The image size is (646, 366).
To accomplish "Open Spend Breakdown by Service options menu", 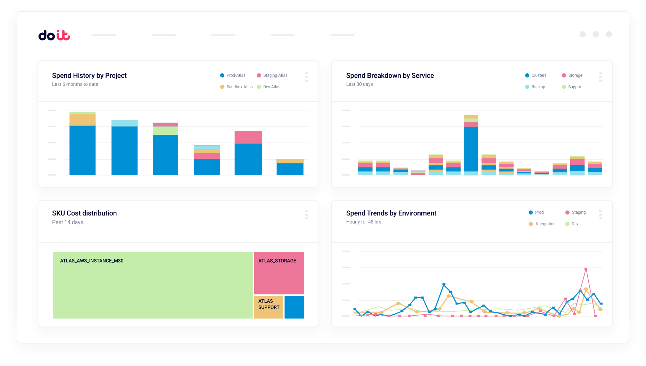I will pyautogui.click(x=601, y=77).
